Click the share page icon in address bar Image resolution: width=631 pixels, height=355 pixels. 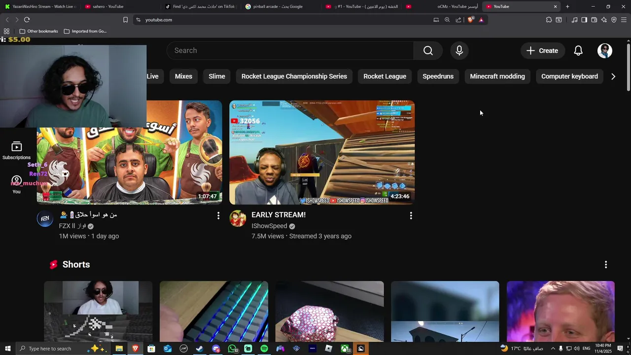(458, 20)
